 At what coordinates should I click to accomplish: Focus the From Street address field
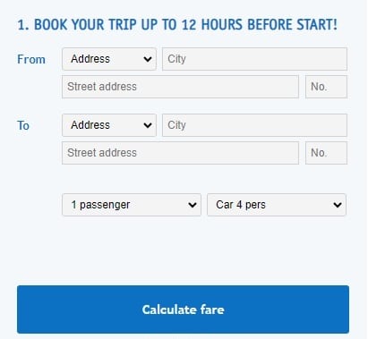click(x=180, y=87)
